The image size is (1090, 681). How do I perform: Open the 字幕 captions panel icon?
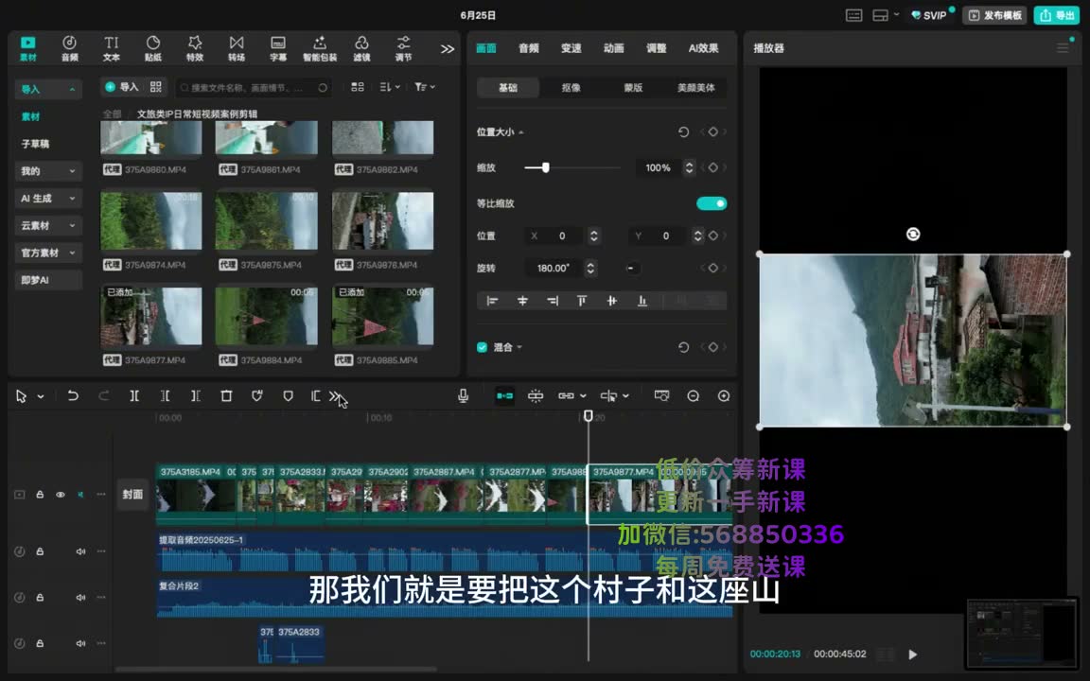coord(278,48)
